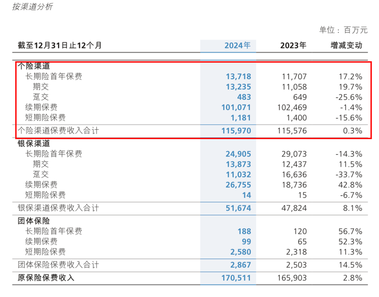Screen dimensions: 379x297
Task: Click the 按渠道分析 section title
Action: click(32, 7)
